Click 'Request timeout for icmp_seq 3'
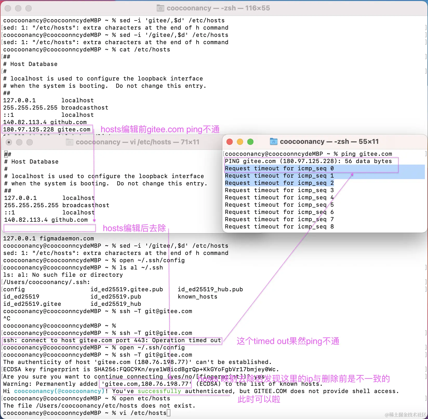This screenshot has width=428, height=419. point(279,190)
